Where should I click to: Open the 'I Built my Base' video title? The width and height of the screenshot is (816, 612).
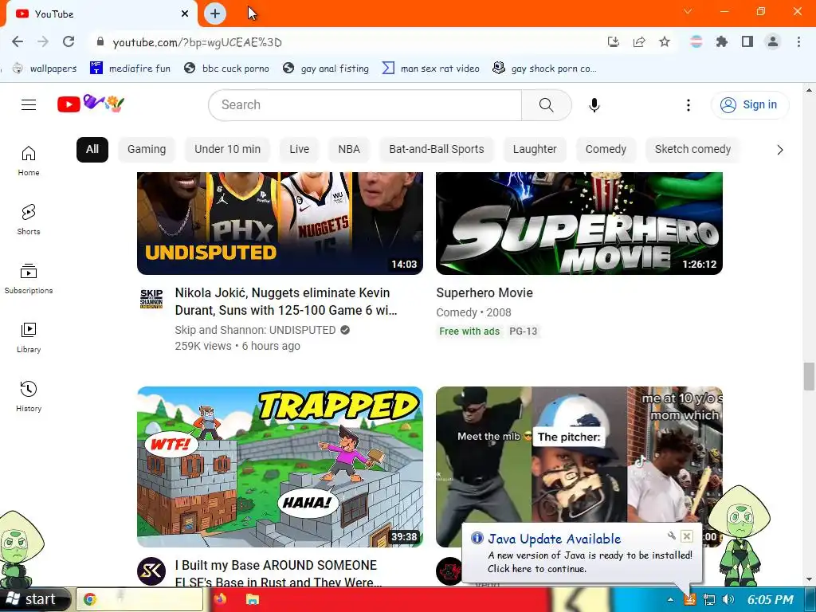[x=278, y=574]
